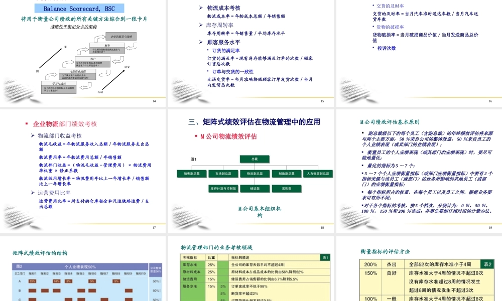Screen dimensions: 502x301
Task: Click the 表2 green label
Action: [x=487, y=264]
